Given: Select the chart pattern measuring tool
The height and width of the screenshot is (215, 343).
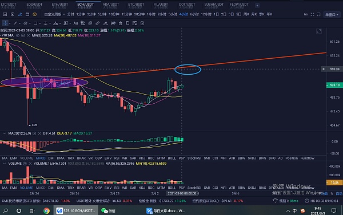Looking at the screenshot, I should click(55, 23).
